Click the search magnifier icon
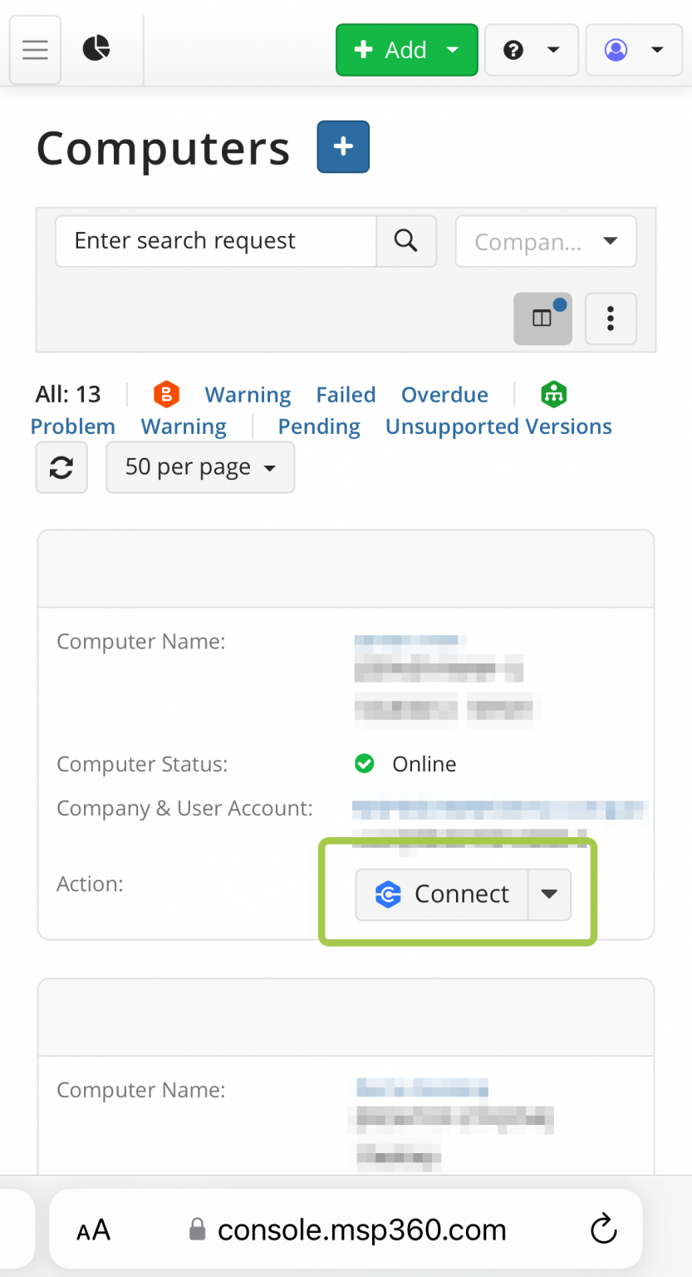 [x=406, y=241]
